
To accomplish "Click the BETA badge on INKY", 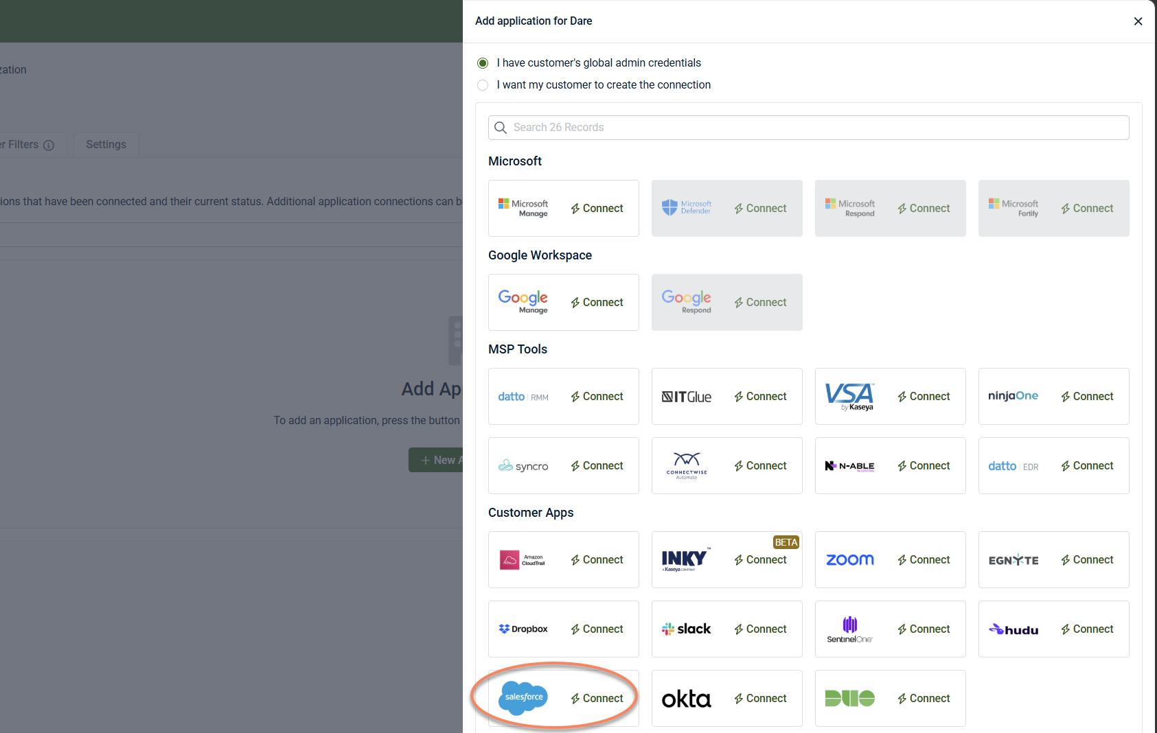I will pos(786,542).
